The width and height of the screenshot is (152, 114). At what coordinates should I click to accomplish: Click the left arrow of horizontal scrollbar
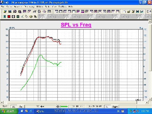2,102
